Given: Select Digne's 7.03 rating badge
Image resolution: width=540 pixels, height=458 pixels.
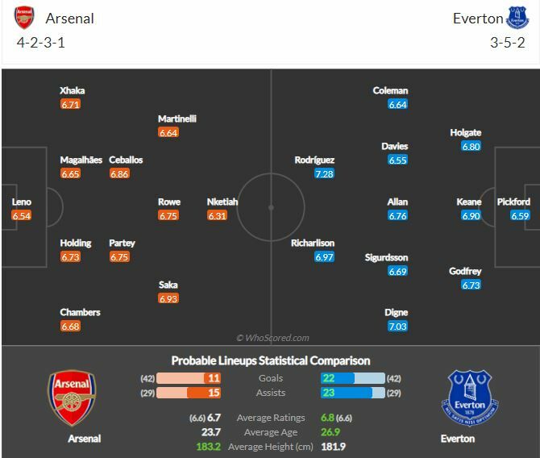Looking at the screenshot, I should (397, 326).
